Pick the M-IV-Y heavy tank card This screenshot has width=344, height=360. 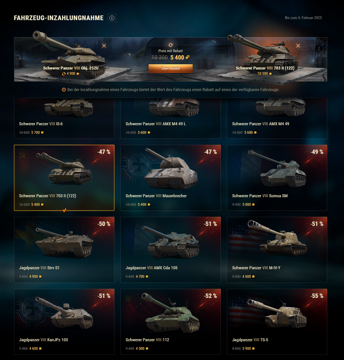tap(277, 250)
